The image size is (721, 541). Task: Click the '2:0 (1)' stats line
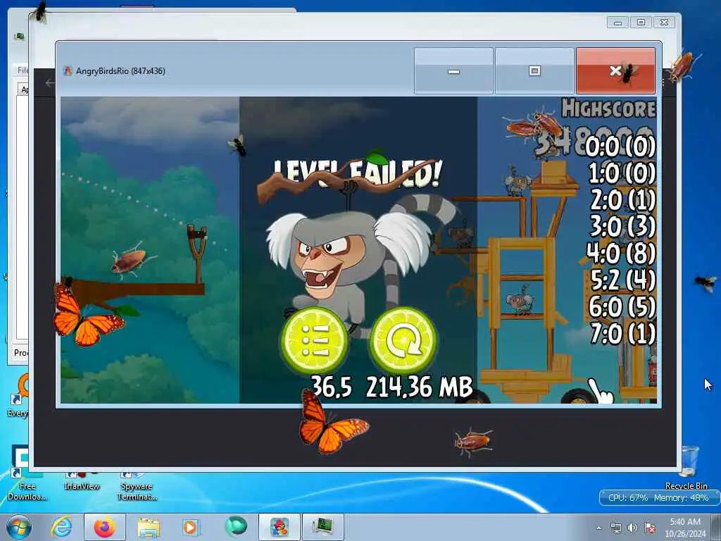tap(623, 200)
